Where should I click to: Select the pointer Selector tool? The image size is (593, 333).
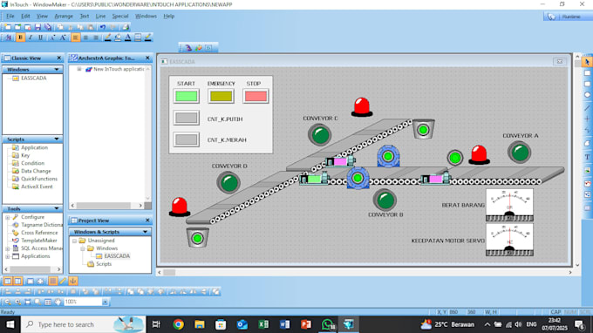click(x=587, y=62)
